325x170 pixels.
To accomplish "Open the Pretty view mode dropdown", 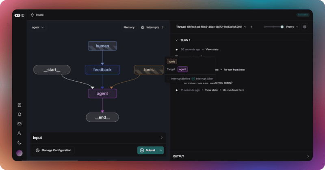I will point(291,27).
